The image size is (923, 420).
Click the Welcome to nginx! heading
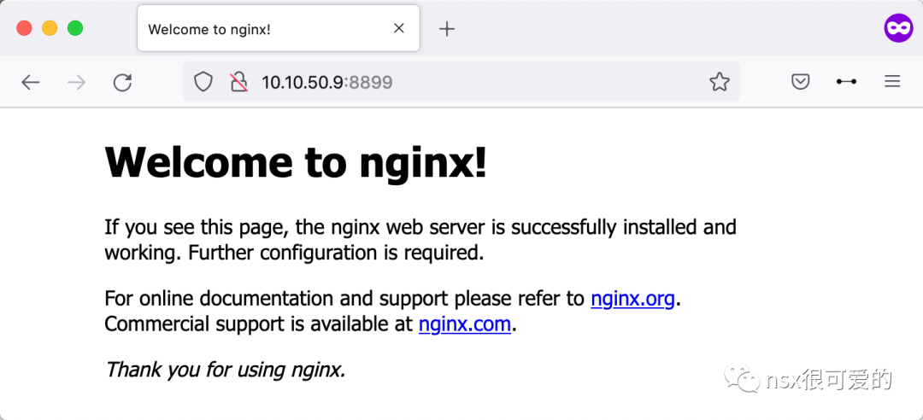click(x=296, y=162)
